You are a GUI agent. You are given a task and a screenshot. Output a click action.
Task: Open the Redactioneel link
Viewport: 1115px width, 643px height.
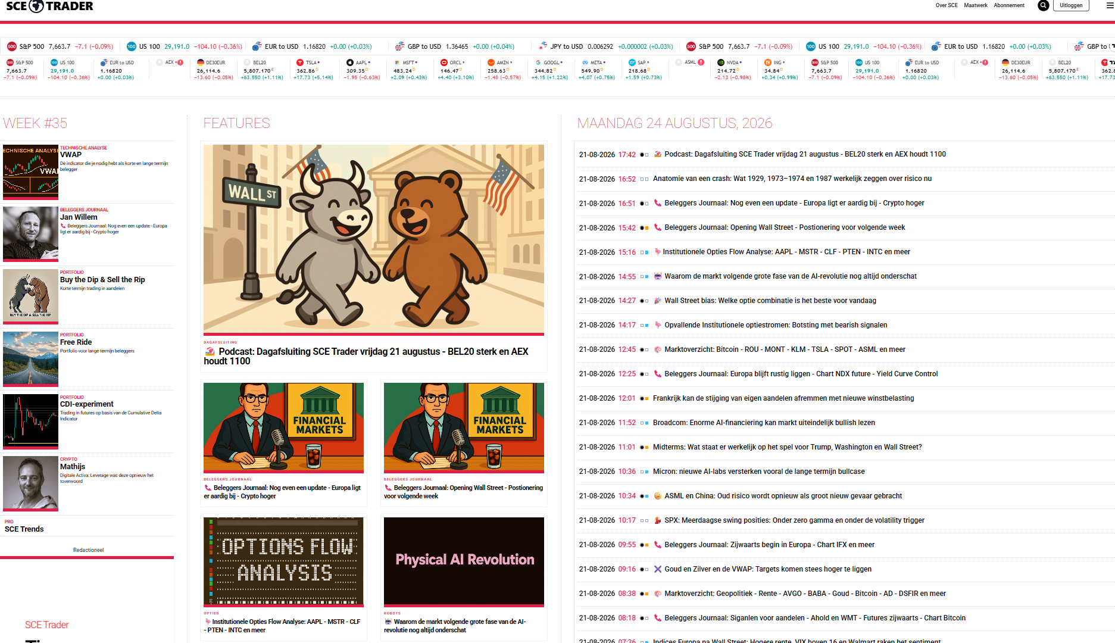[x=89, y=550]
